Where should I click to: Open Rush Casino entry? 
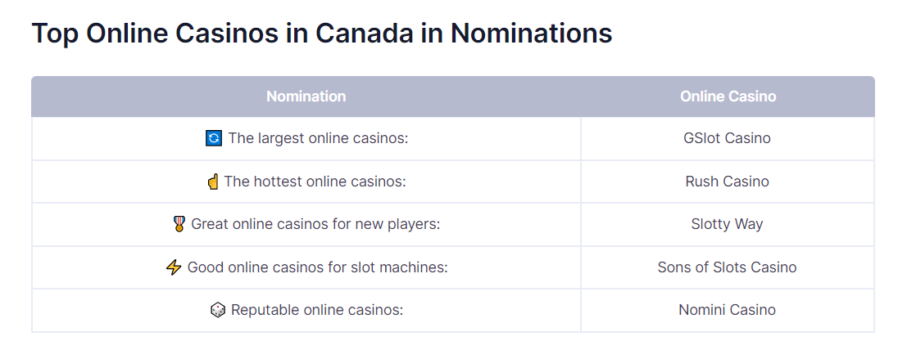tap(727, 182)
